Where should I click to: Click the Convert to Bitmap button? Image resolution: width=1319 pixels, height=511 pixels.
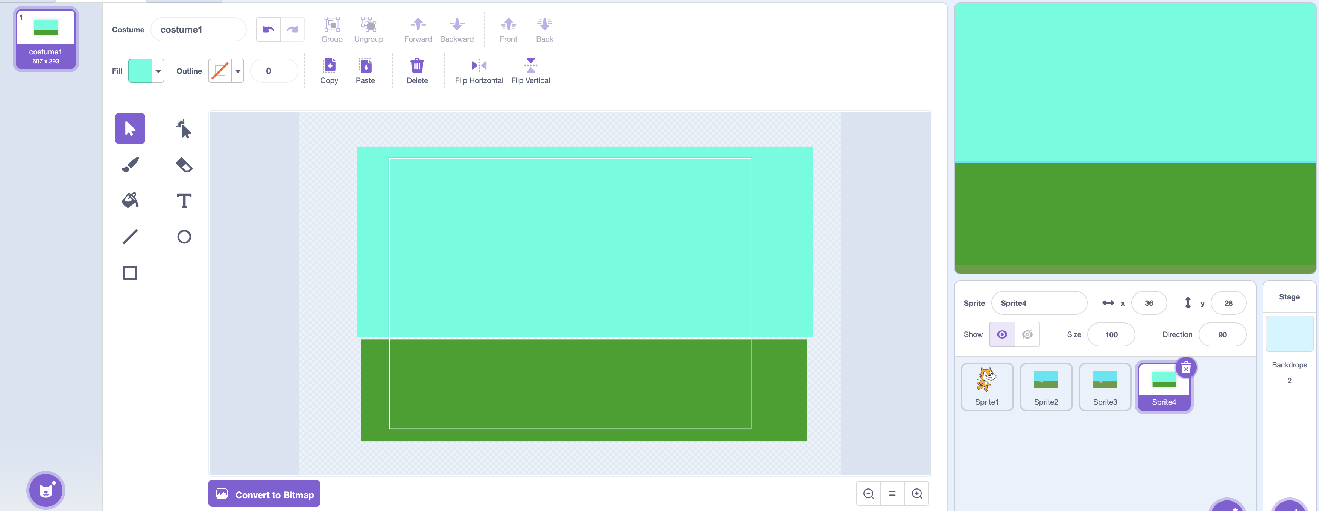pos(264,494)
